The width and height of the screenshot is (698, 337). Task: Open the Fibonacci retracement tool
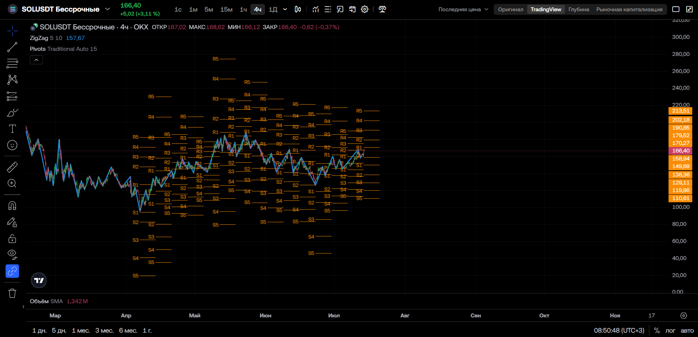pyautogui.click(x=12, y=63)
